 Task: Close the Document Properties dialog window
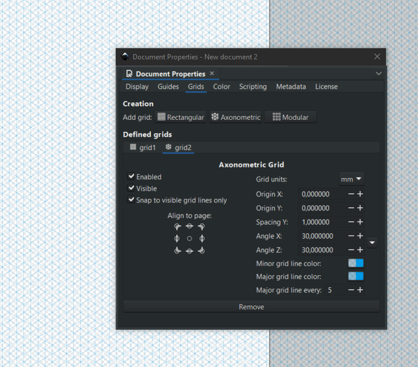pyautogui.click(x=377, y=57)
